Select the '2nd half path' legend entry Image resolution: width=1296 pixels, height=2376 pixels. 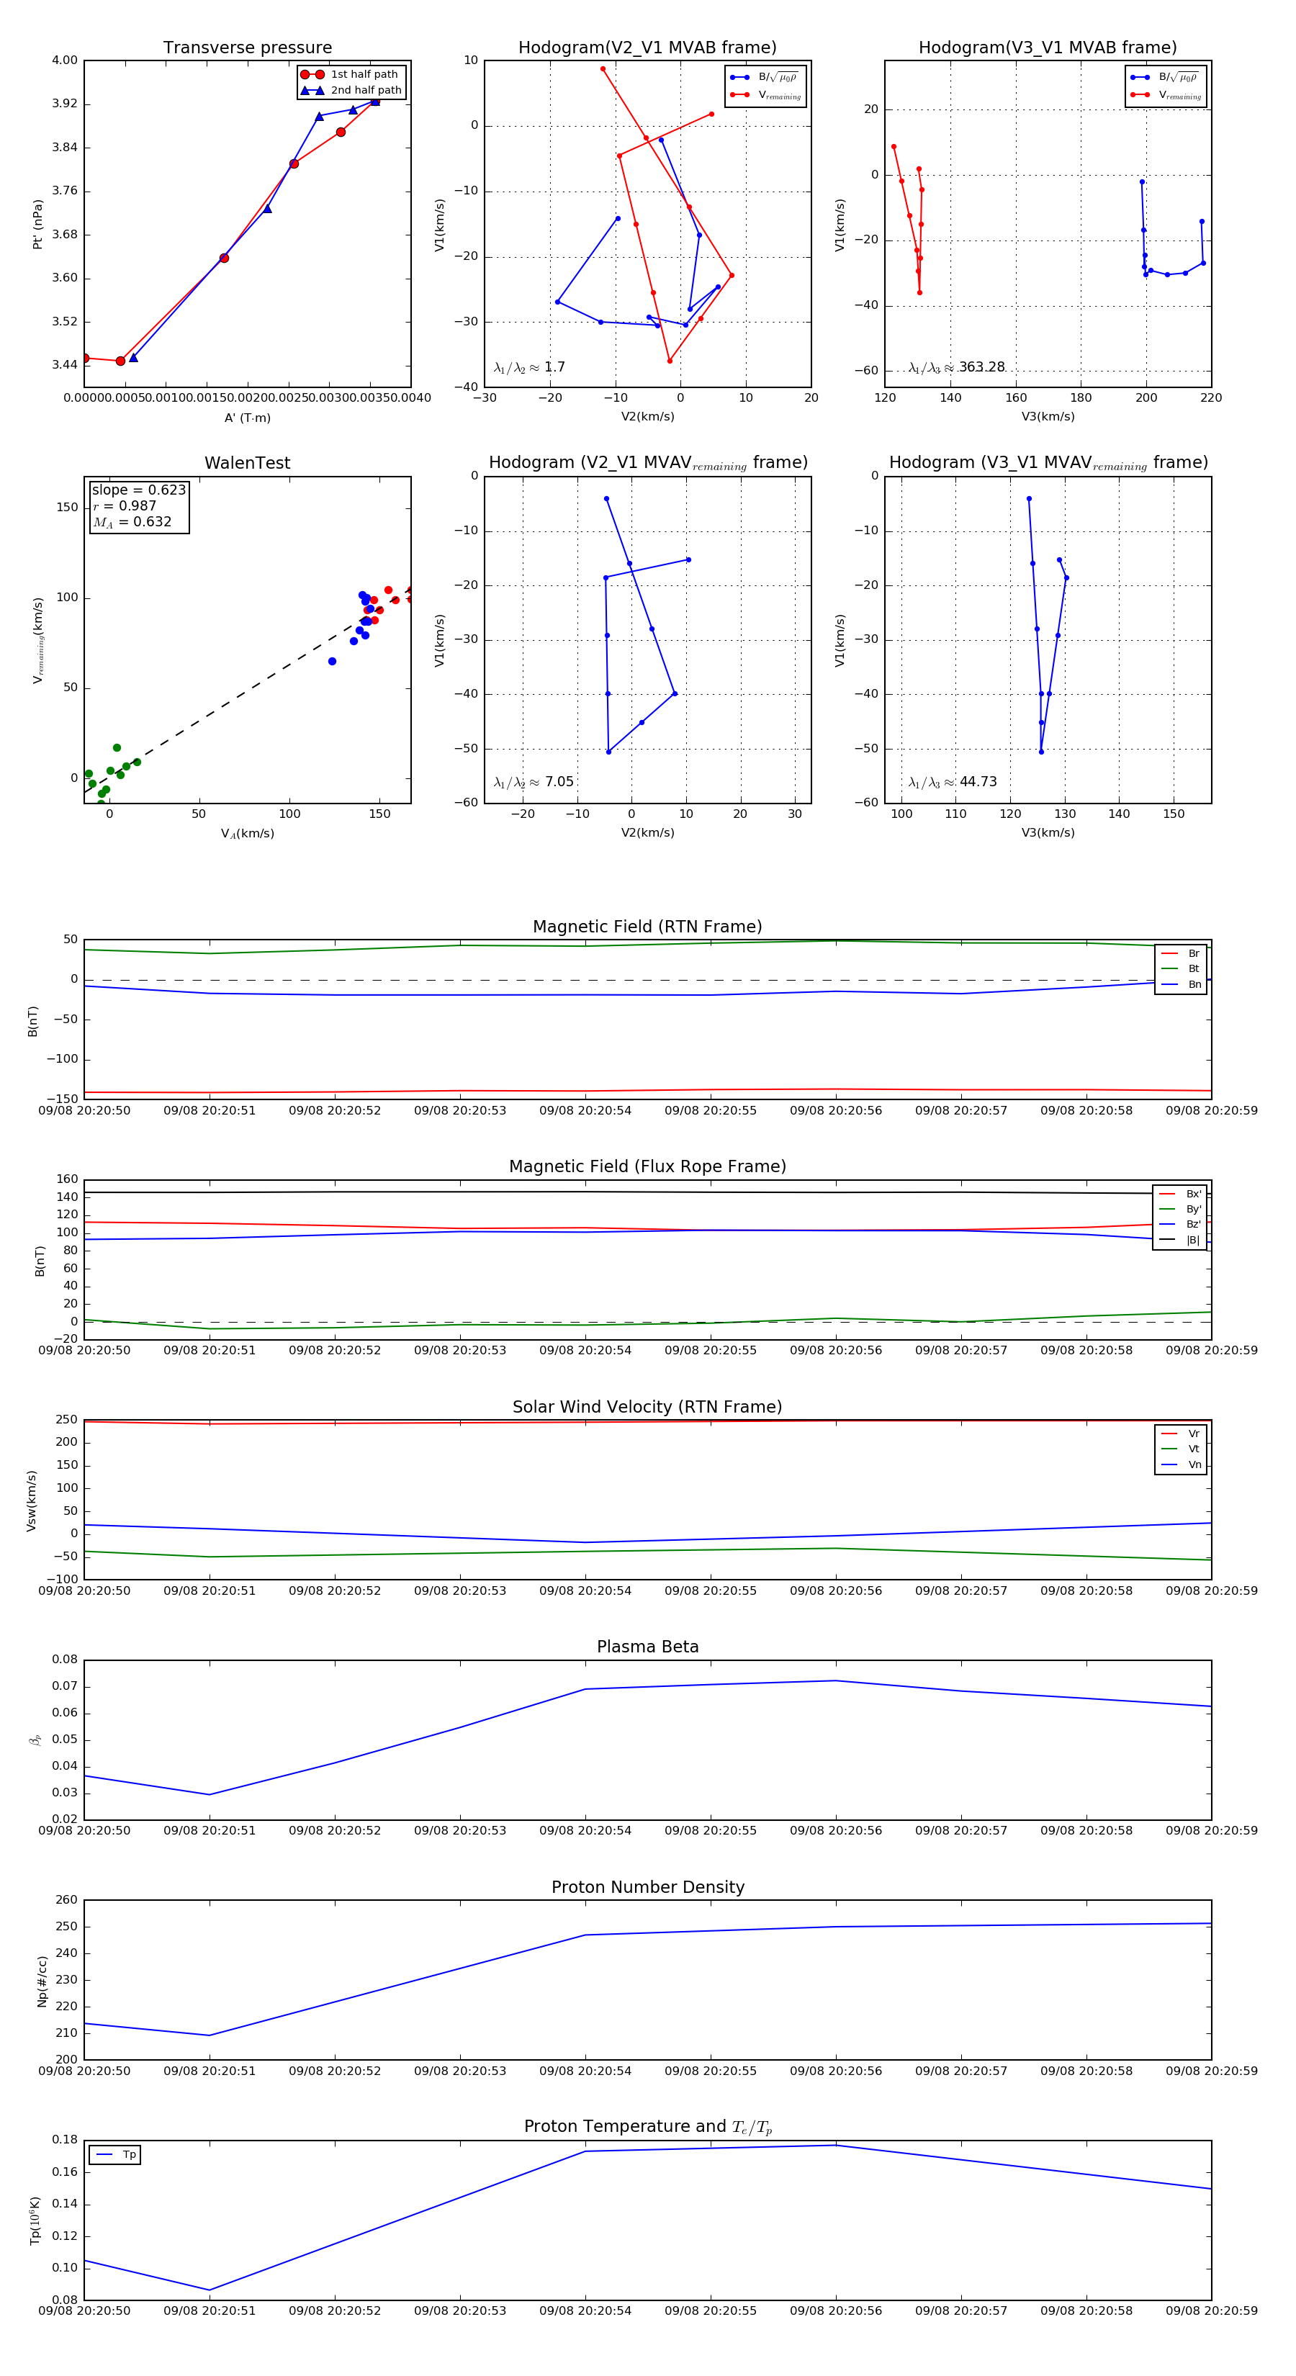point(351,91)
